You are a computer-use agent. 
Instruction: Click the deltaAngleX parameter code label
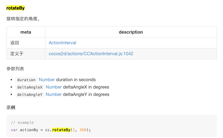click(30, 87)
